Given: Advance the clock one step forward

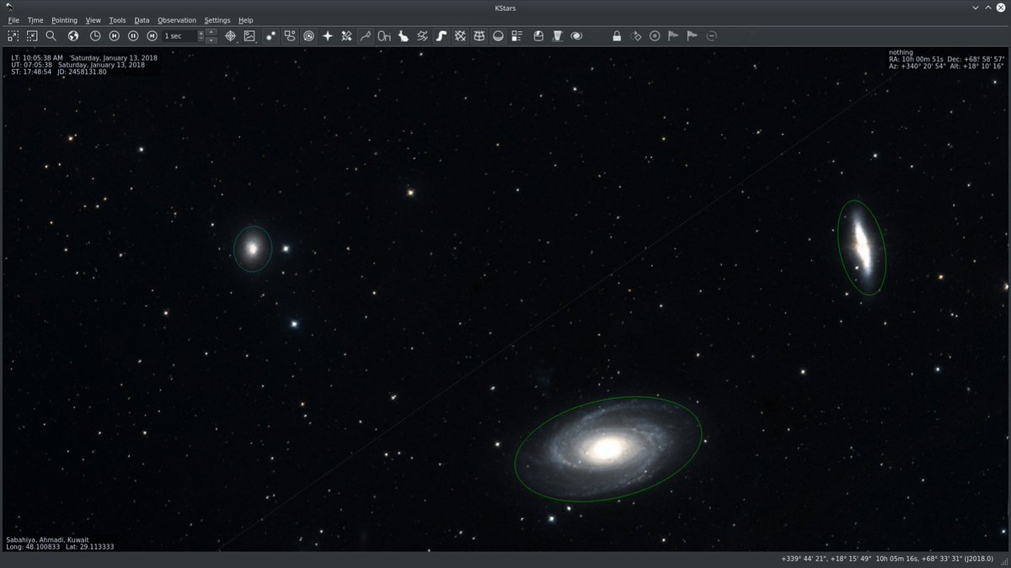Looking at the screenshot, I should (x=152, y=35).
